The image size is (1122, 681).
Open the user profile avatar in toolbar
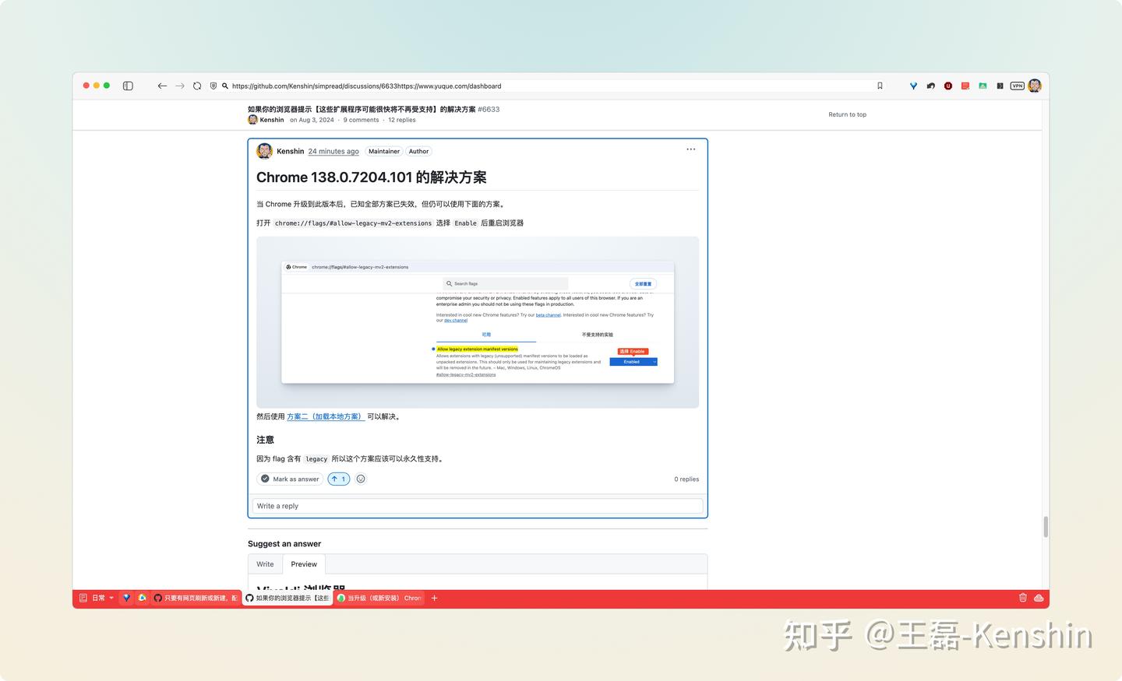coord(1035,86)
